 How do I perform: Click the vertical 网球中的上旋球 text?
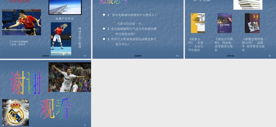coord(80,37)
